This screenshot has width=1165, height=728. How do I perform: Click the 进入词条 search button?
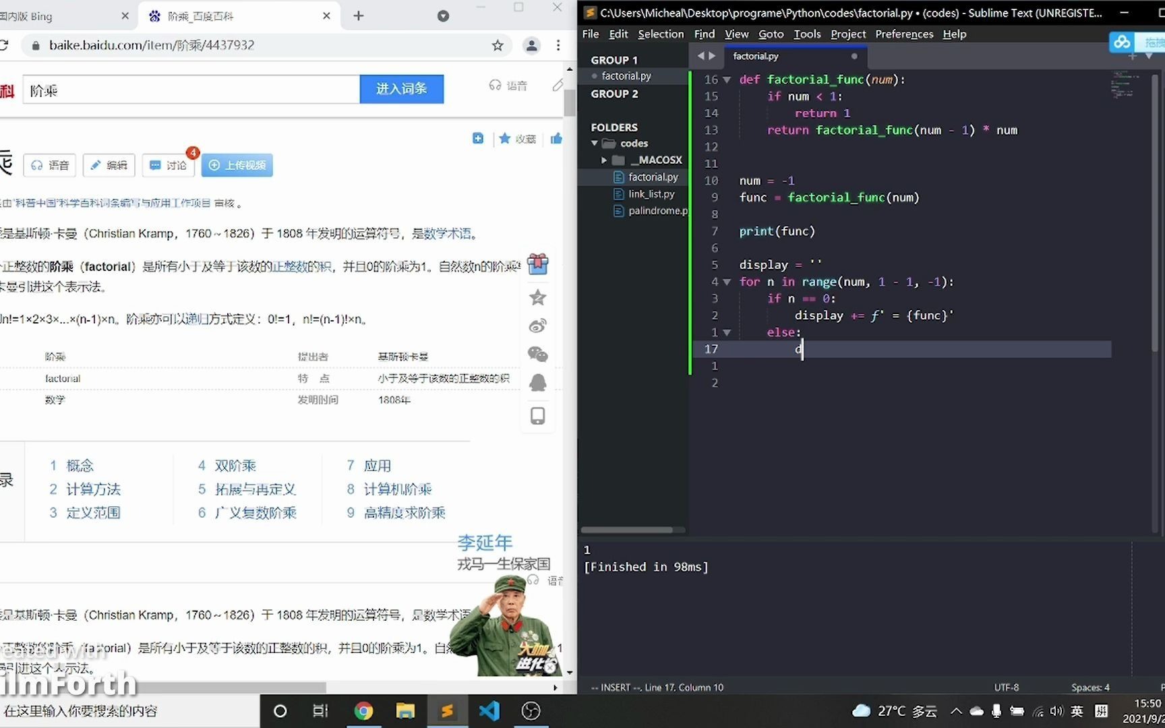(402, 89)
